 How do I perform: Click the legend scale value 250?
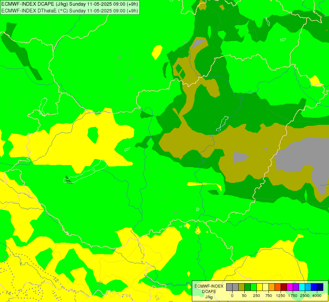256,296
